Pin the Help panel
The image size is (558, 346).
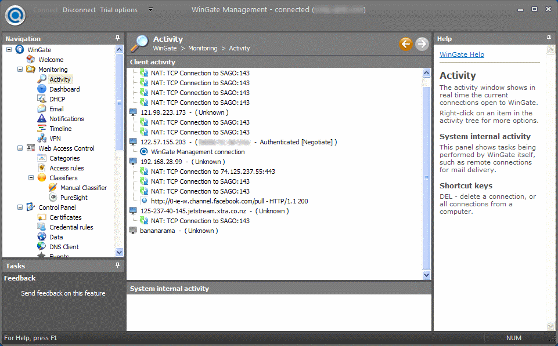pos(549,38)
